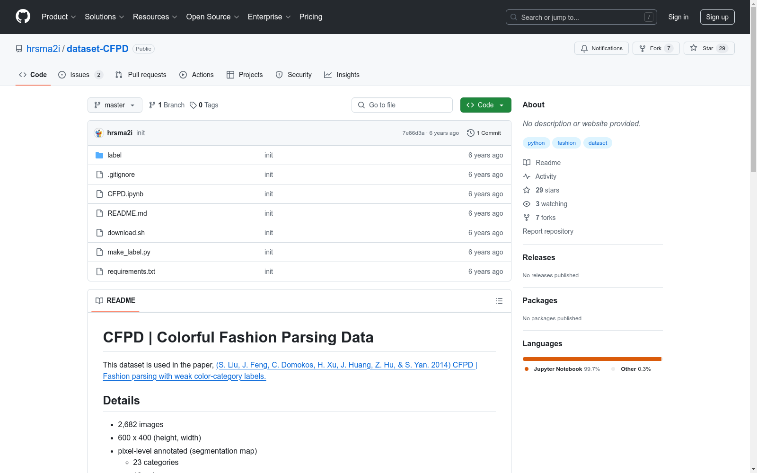Click the Jupyter Notebook language legend entry
Image resolution: width=757 pixels, height=473 pixels.
tap(562, 369)
